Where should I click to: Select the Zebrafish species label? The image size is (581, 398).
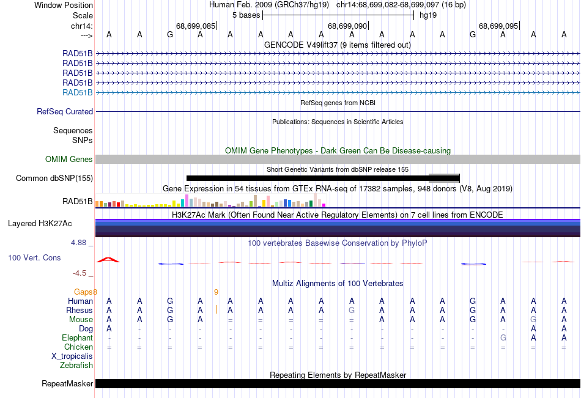tap(76, 366)
